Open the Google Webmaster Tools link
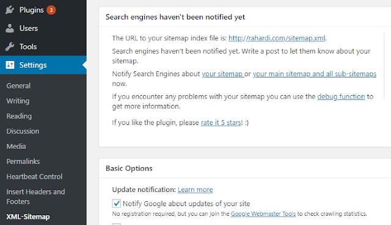Image resolution: width=391 pixels, height=225 pixels. [x=263, y=214]
